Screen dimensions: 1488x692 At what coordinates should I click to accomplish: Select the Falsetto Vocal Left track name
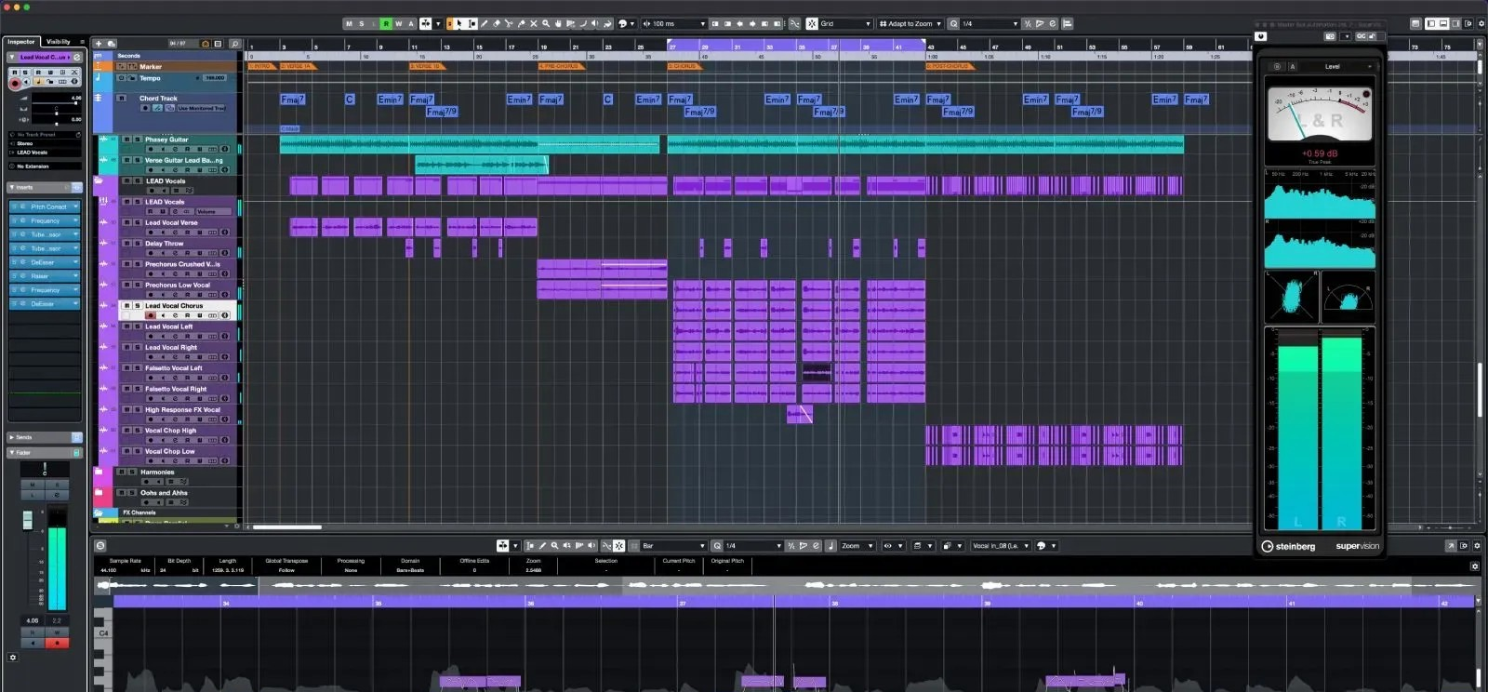point(174,368)
